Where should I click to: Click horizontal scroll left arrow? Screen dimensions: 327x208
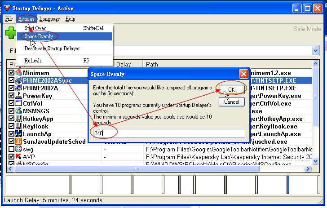pyautogui.click(x=10, y=168)
